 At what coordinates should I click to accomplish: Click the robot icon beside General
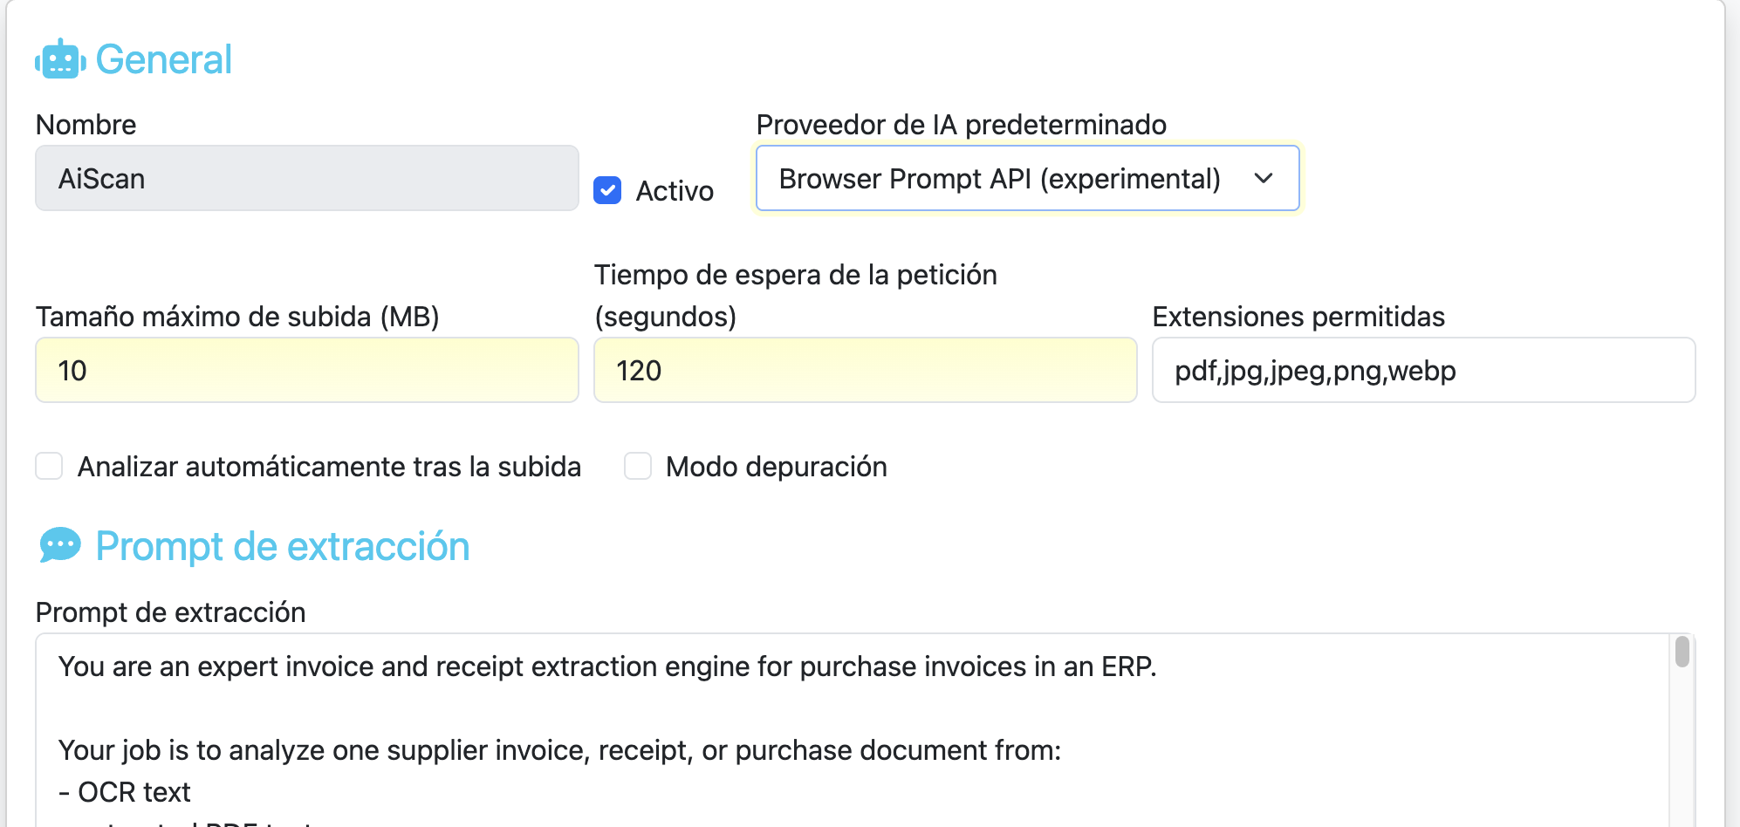click(x=60, y=59)
